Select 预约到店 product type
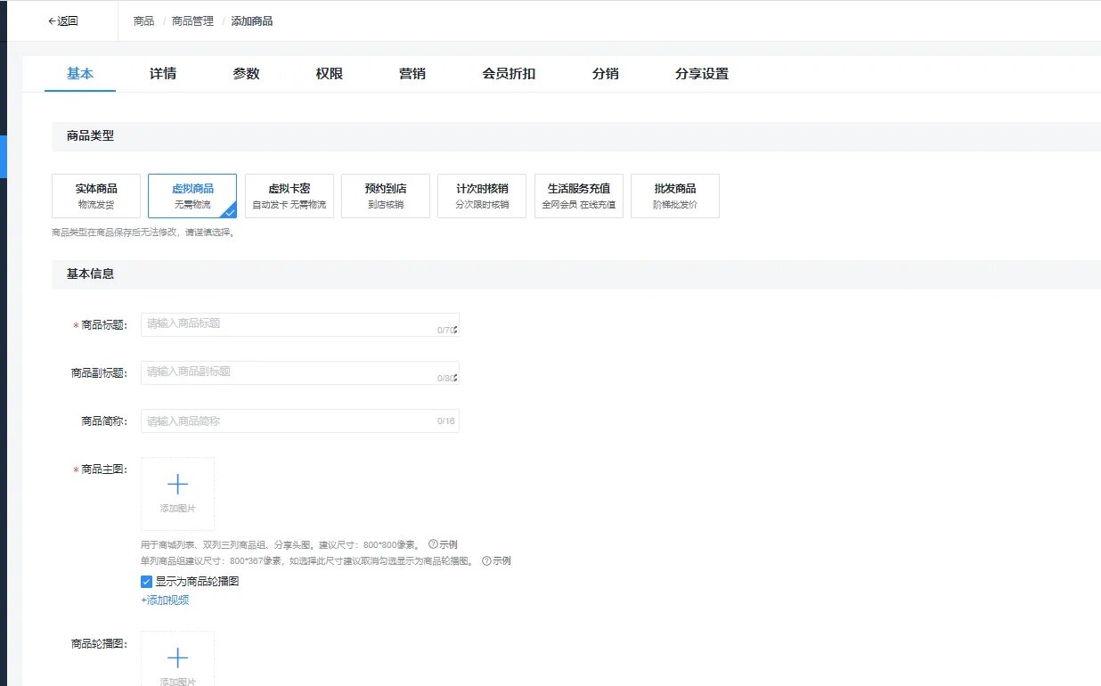This screenshot has width=1101, height=686. (385, 196)
